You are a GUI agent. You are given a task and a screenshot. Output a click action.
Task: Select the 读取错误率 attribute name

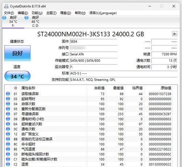[30, 94]
